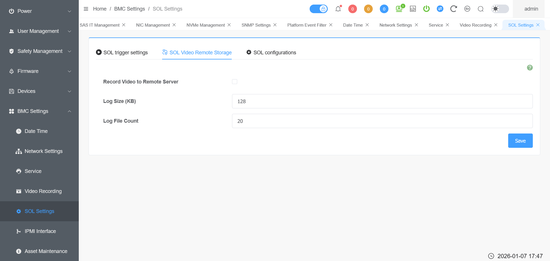
Task: Click the notification bell icon
Action: 338,9
